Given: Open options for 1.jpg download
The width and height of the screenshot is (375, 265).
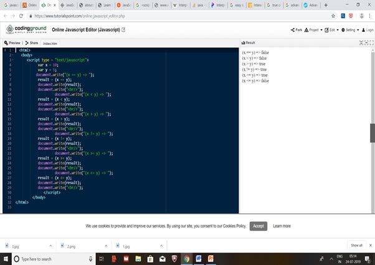Looking at the screenshot, I should pos(161,246).
